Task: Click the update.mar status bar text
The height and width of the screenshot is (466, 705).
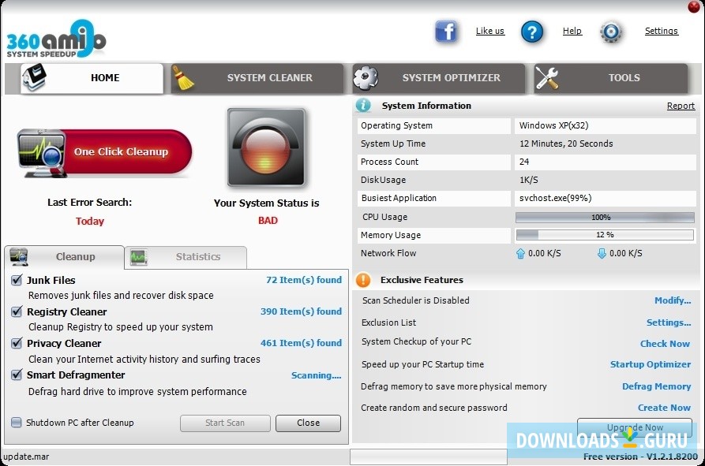Action: [x=26, y=457]
